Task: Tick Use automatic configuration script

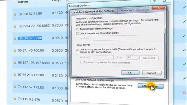Action: (x=77, y=34)
